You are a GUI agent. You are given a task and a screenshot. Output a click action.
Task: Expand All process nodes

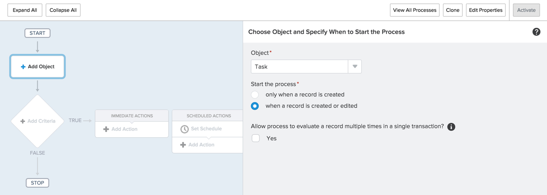tap(25, 10)
